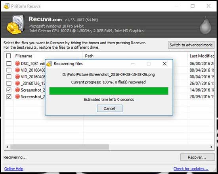Click the Recuva hard hat logo in header
Viewport: 218px width, 174px height.
(15, 25)
